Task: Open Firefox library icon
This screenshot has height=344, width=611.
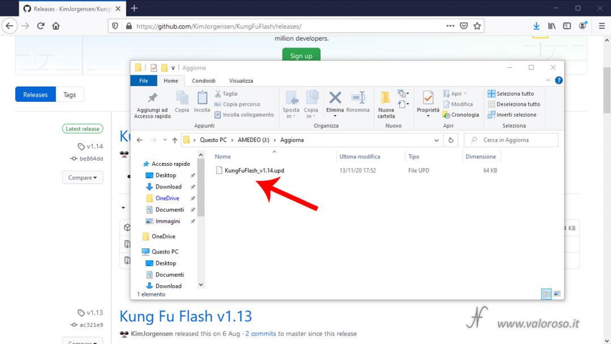Action: point(552,26)
